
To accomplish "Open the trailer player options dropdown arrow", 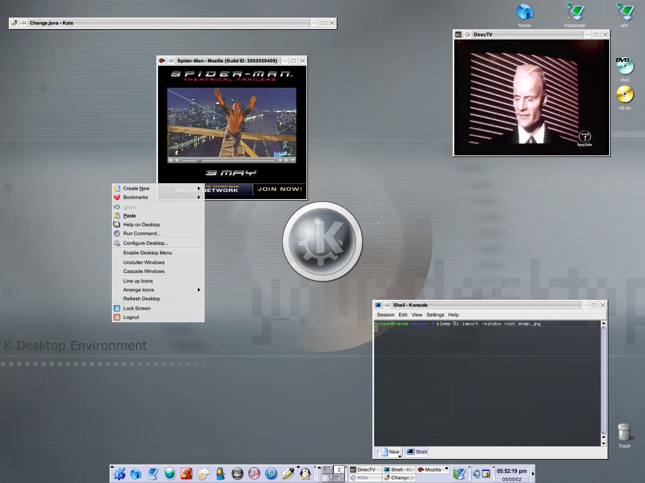I will [293, 160].
